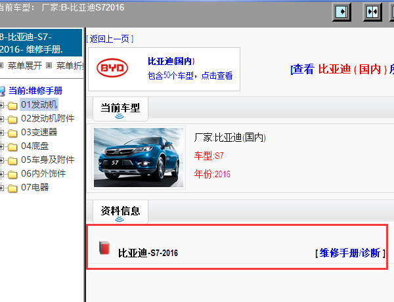The height and width of the screenshot is (302, 394).
Task: Click the collapse-inward arrows toolbar button
Action: point(372,12)
